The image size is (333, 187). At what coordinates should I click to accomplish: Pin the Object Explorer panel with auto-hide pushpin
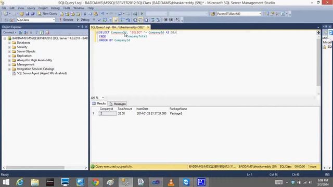(82, 27)
